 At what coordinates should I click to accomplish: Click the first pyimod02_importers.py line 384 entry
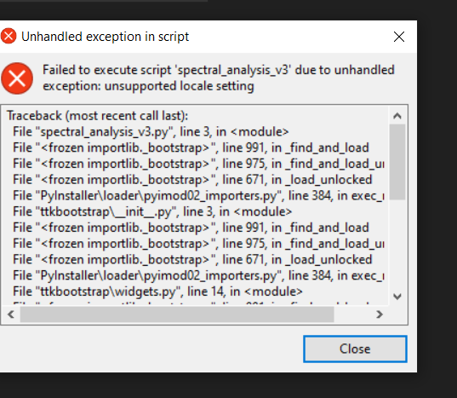[198, 195]
